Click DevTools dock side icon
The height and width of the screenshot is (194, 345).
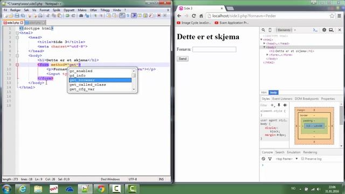click(331, 30)
